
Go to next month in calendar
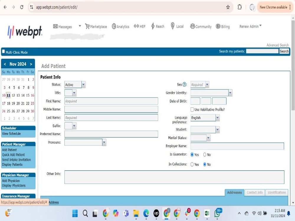click(31, 64)
